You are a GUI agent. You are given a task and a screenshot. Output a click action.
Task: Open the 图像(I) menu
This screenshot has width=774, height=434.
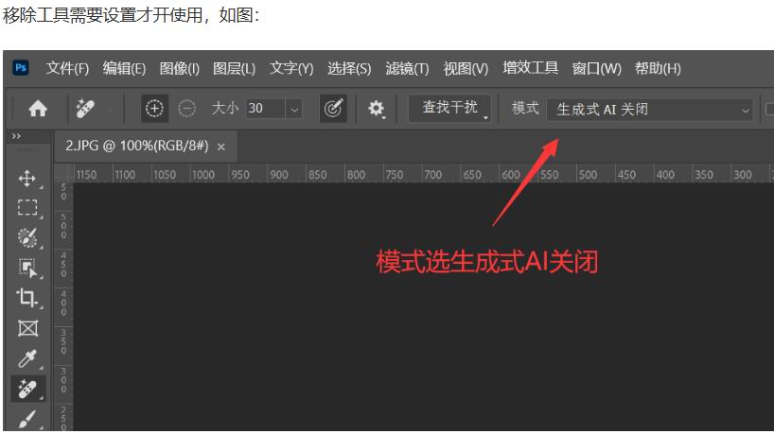tap(179, 68)
